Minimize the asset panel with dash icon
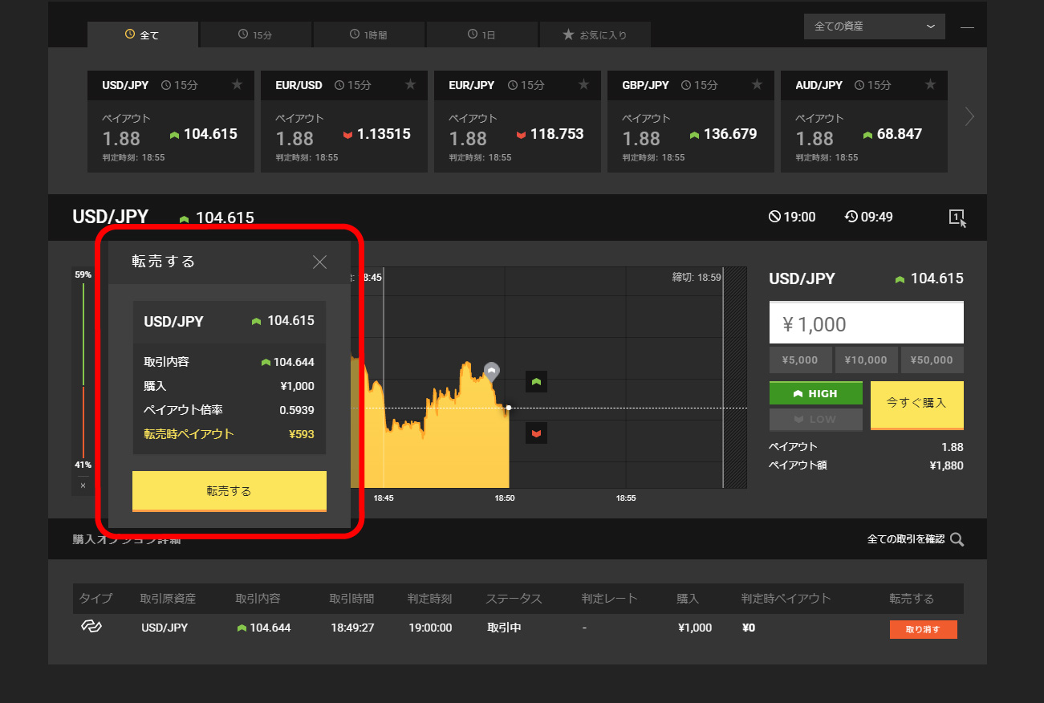Viewport: 1044px width, 703px height. click(x=967, y=27)
